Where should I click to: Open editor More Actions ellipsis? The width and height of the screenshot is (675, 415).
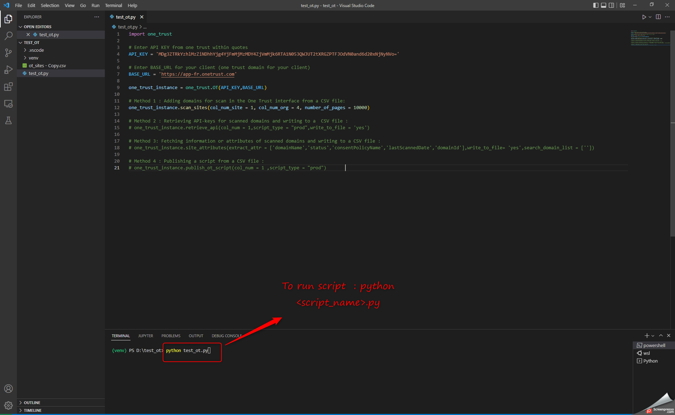667,17
